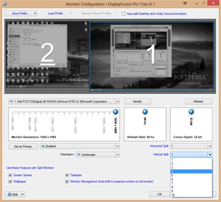Select 5 in the Vertical Split list
The image size is (221, 202).
[191, 175]
